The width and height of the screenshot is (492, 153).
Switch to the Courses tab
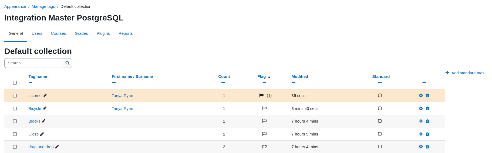58,33
